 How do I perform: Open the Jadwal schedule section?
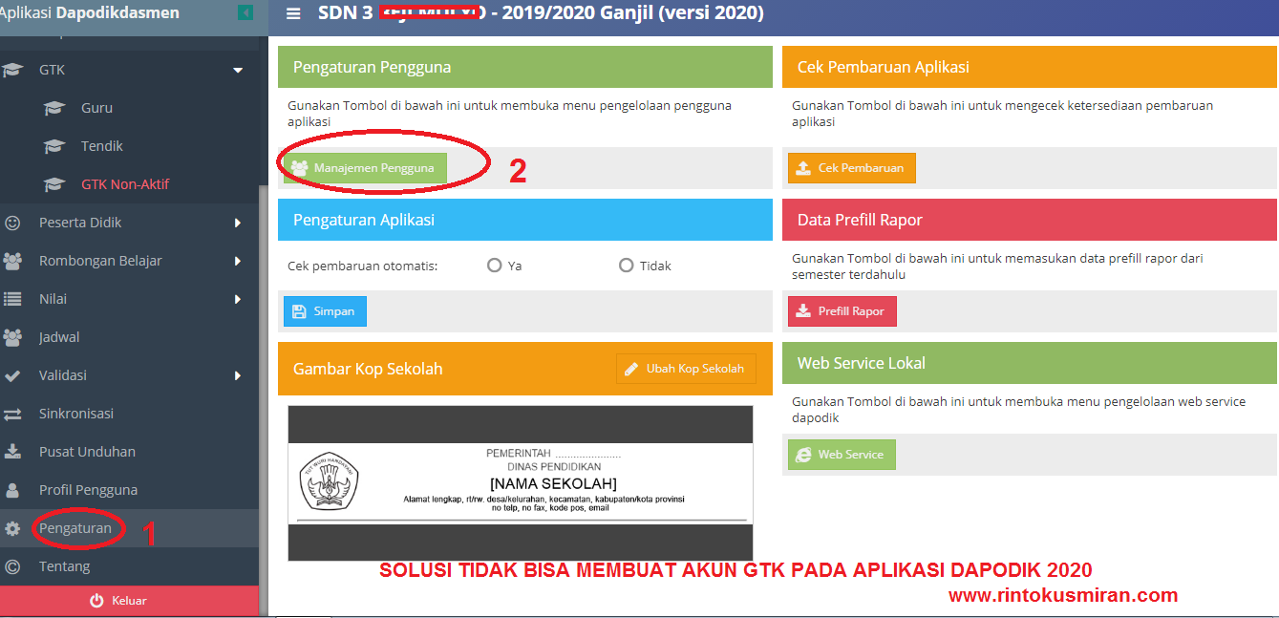(x=13, y=336)
